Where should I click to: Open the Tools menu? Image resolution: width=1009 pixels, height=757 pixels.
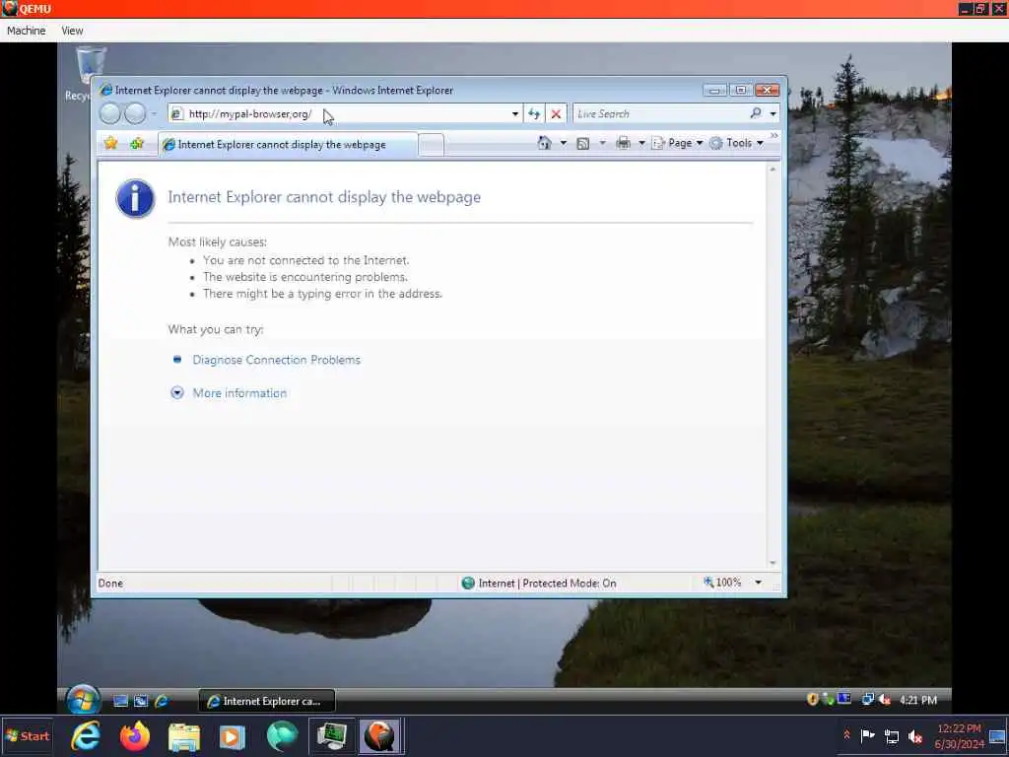736,143
